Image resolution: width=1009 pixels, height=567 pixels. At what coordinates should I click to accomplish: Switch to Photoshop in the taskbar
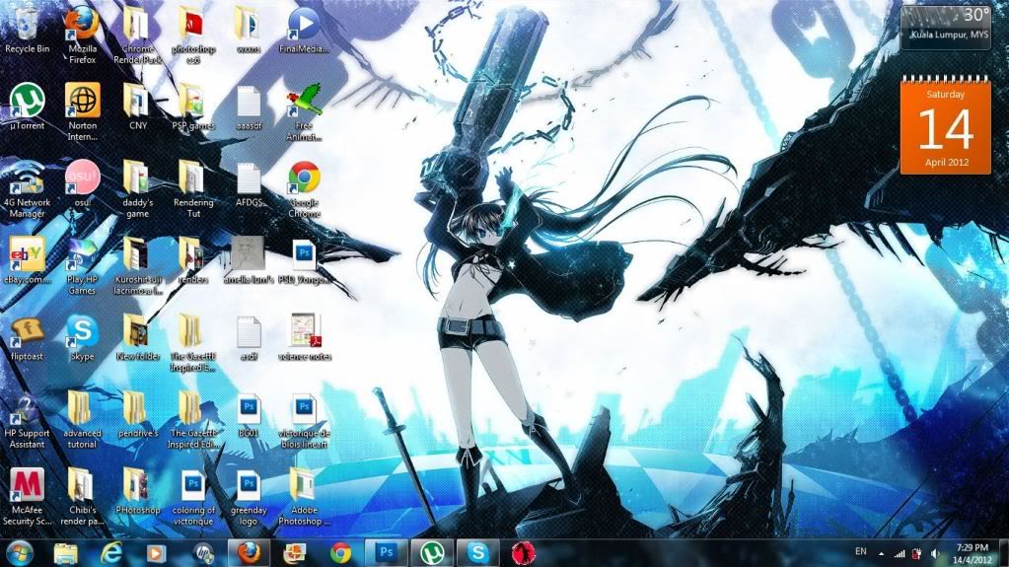click(x=386, y=553)
